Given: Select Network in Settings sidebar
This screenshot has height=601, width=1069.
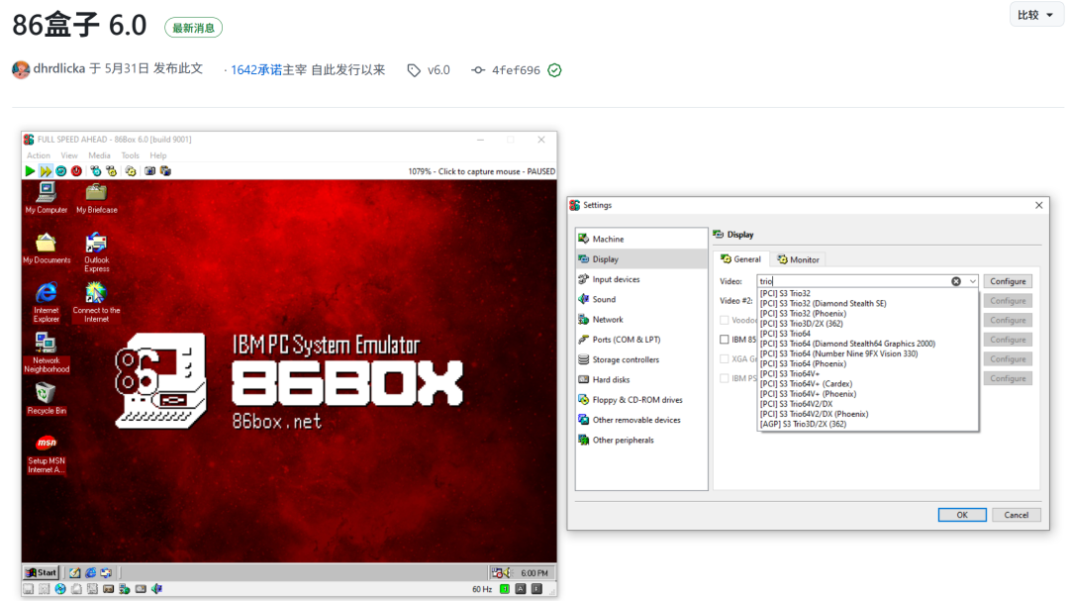Looking at the screenshot, I should coord(640,319).
